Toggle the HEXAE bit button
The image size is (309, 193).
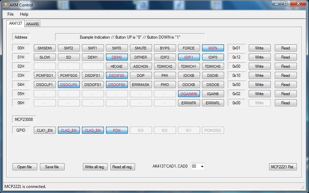[x=117, y=66]
